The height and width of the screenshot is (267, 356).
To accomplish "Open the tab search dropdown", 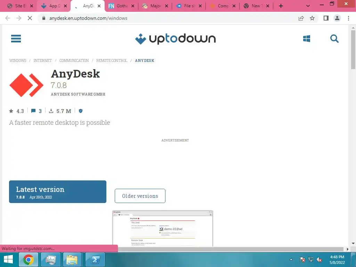I will point(308,6).
